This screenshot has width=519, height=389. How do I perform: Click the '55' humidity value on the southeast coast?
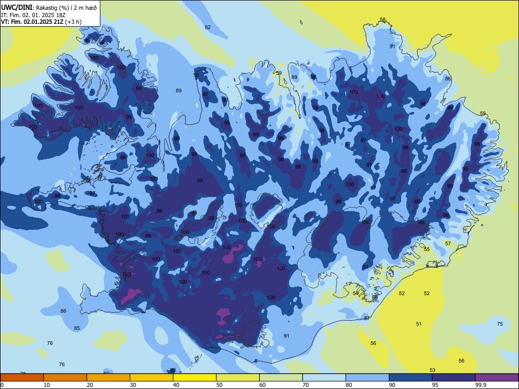[427, 249]
